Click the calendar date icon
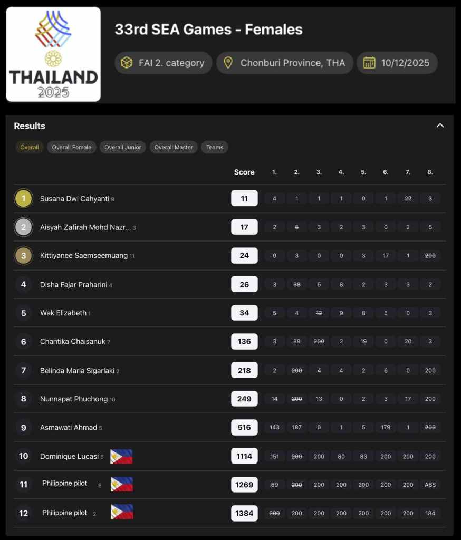The width and height of the screenshot is (461, 540). (x=369, y=63)
